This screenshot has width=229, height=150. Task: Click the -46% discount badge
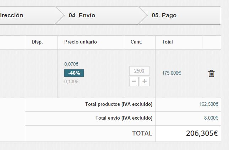[74, 73]
